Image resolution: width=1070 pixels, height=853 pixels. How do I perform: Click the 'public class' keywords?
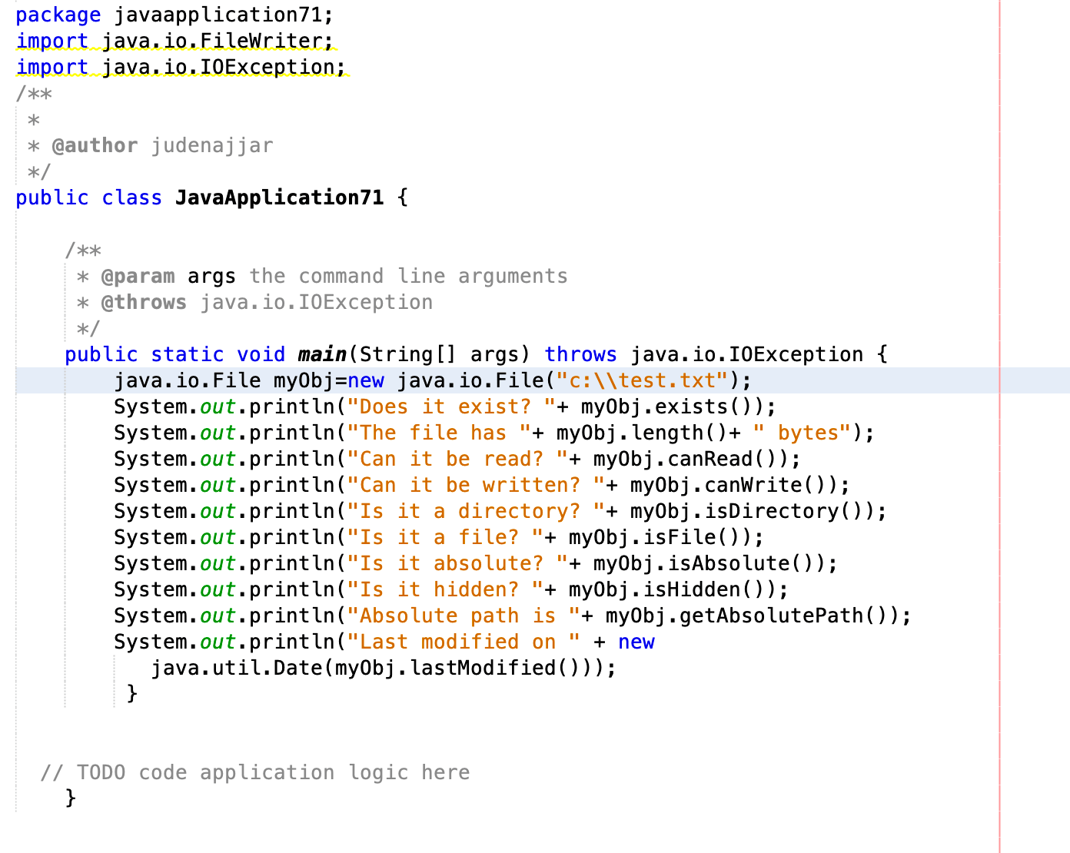click(88, 198)
